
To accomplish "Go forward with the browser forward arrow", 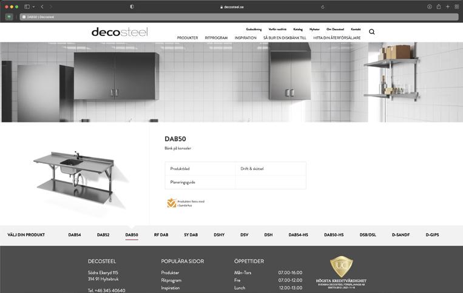I will [51, 7].
